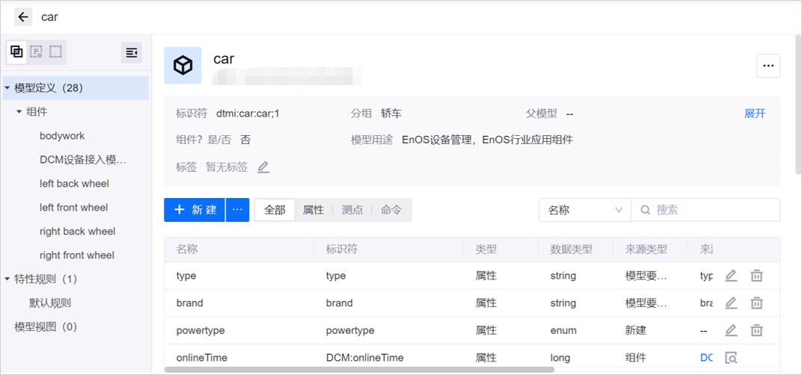
Task: Click the back arrow beside car title
Action: (23, 17)
